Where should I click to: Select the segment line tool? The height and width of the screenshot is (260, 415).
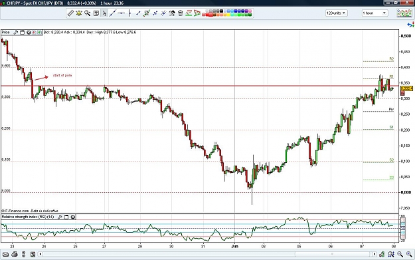point(138,13)
